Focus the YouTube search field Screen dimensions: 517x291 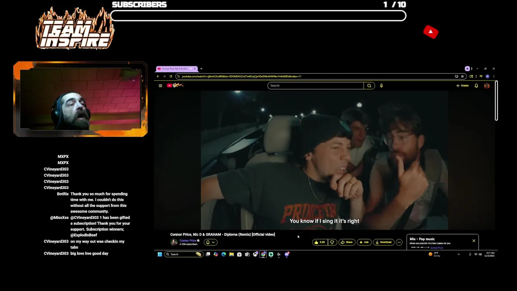pyautogui.click(x=315, y=86)
